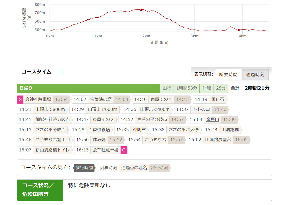
Task: Click the summit triangle marker on elevation chart
Action: [141, 10]
